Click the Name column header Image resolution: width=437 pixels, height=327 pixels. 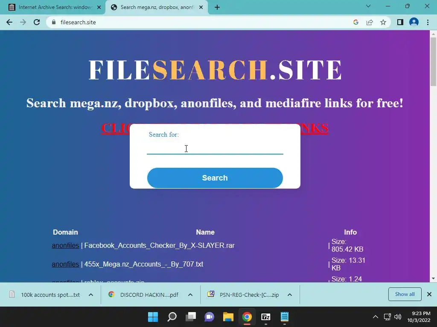point(205,232)
